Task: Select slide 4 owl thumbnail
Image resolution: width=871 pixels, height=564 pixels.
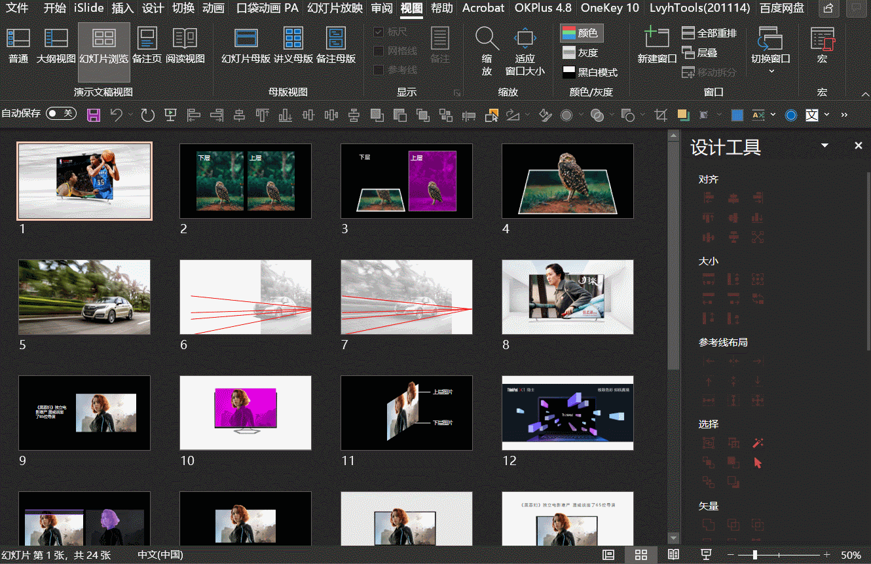Action: coord(568,181)
